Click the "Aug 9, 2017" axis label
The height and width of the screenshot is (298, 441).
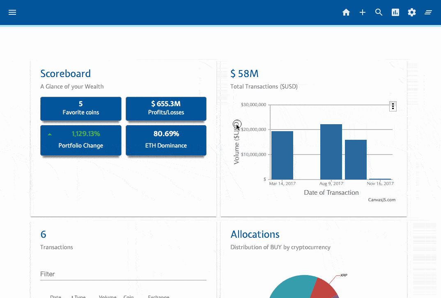tap(331, 184)
